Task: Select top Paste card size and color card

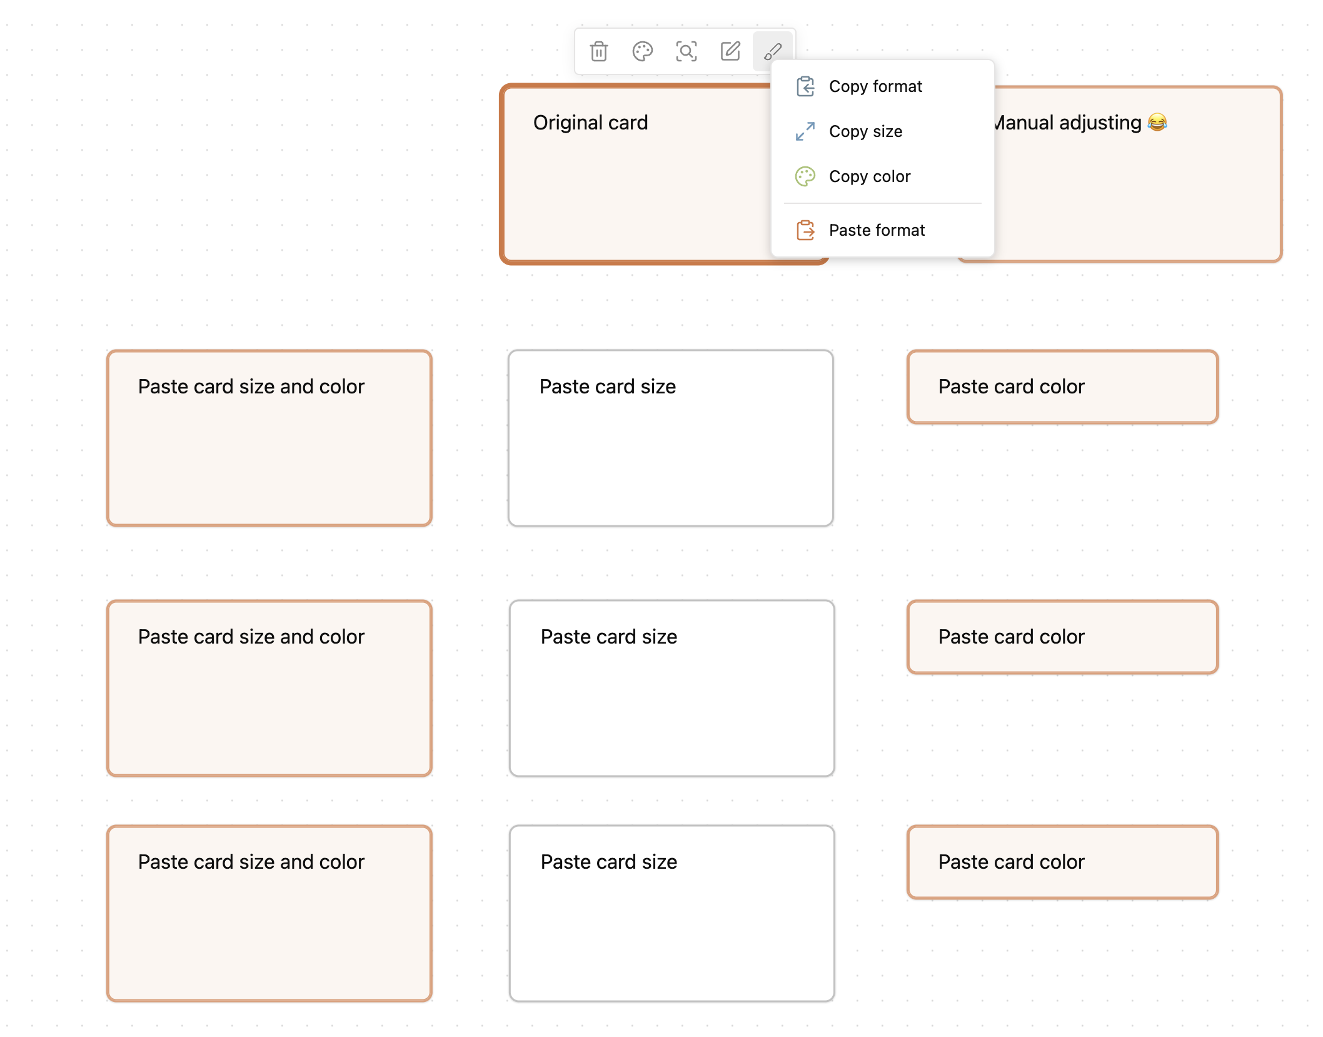Action: click(269, 438)
